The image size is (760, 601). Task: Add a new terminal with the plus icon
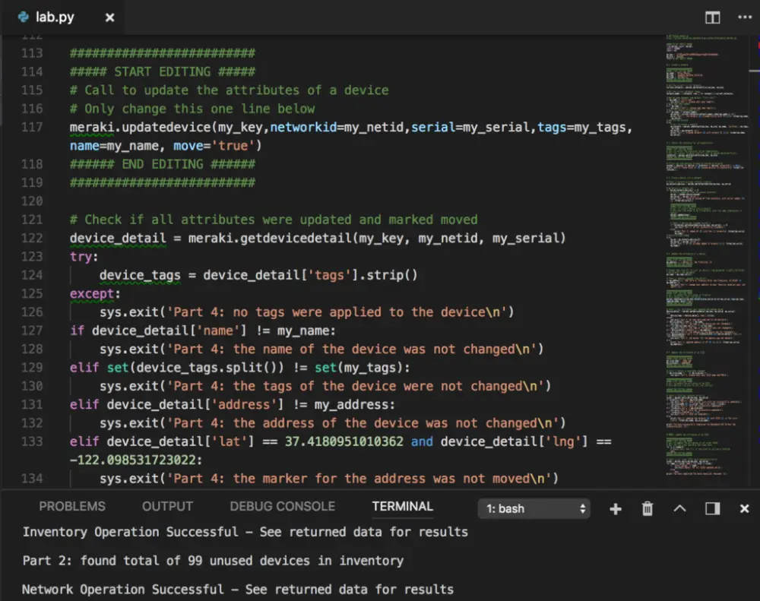[615, 509]
